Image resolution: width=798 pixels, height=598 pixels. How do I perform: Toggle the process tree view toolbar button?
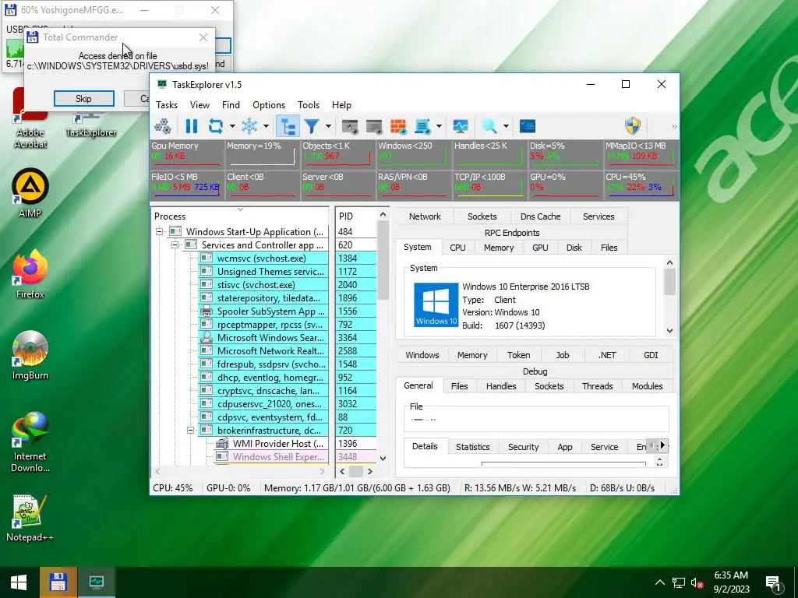(x=288, y=126)
